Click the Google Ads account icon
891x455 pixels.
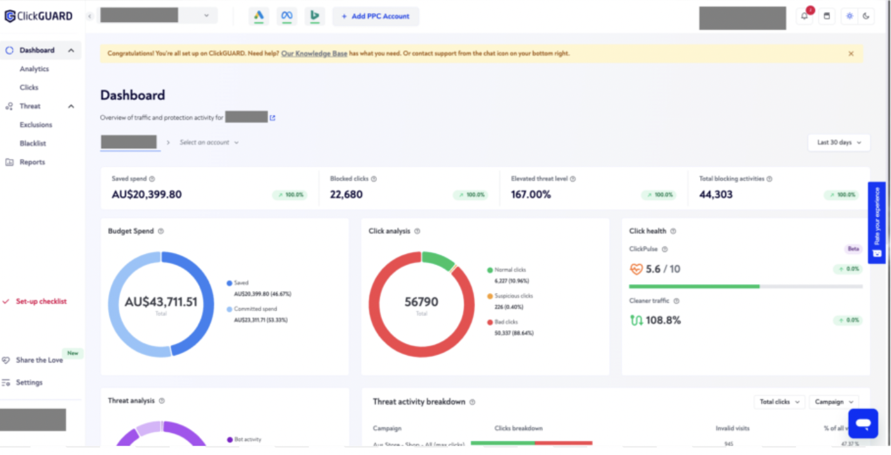[x=258, y=16]
